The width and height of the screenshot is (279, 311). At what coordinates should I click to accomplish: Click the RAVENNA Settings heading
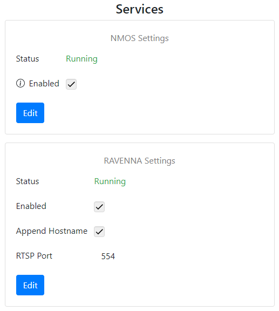[x=140, y=161]
